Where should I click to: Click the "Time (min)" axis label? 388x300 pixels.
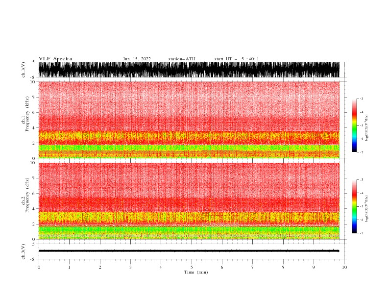(196, 272)
